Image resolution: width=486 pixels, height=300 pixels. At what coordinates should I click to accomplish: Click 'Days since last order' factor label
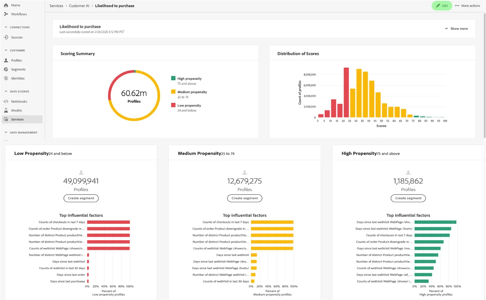71,275
